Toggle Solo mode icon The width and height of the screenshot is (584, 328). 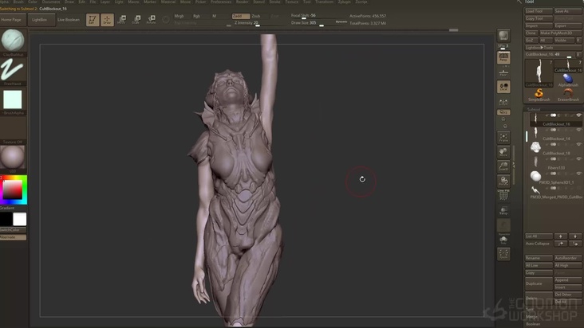(x=503, y=240)
